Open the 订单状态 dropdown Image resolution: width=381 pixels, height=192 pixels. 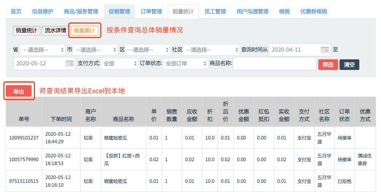[x=185, y=63]
